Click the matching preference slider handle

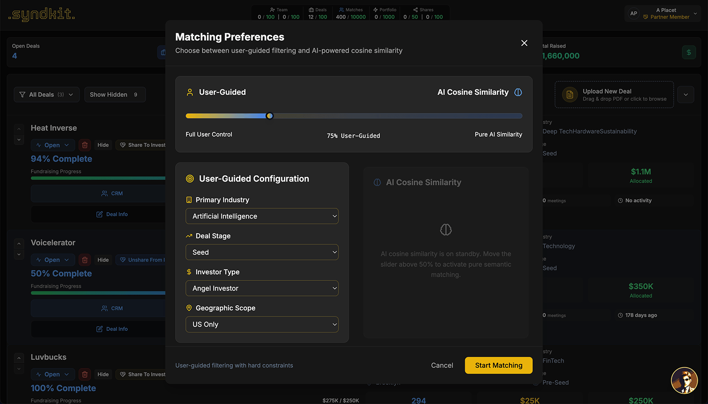[270, 116]
